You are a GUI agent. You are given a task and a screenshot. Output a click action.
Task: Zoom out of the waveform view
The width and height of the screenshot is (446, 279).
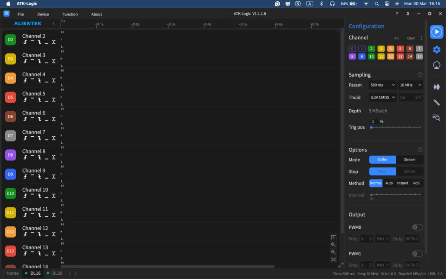click(x=333, y=252)
